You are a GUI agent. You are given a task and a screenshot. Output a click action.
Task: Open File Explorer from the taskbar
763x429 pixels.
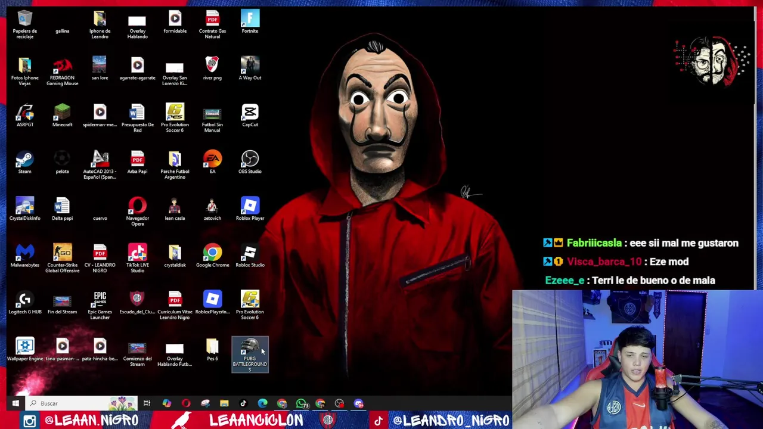click(x=224, y=403)
